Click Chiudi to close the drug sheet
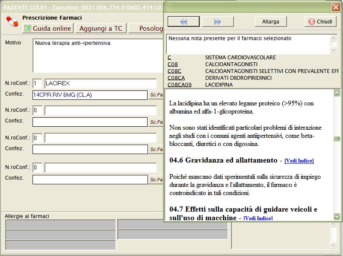Viewport: 343px width, 256px height. [x=320, y=22]
